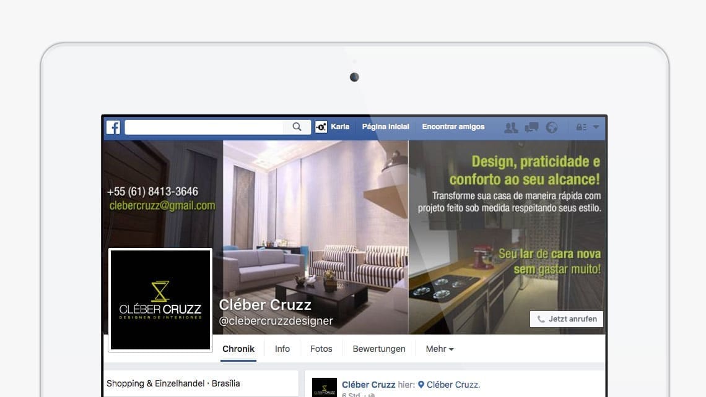Go to Página inicial
The image size is (706, 397).
tap(385, 127)
